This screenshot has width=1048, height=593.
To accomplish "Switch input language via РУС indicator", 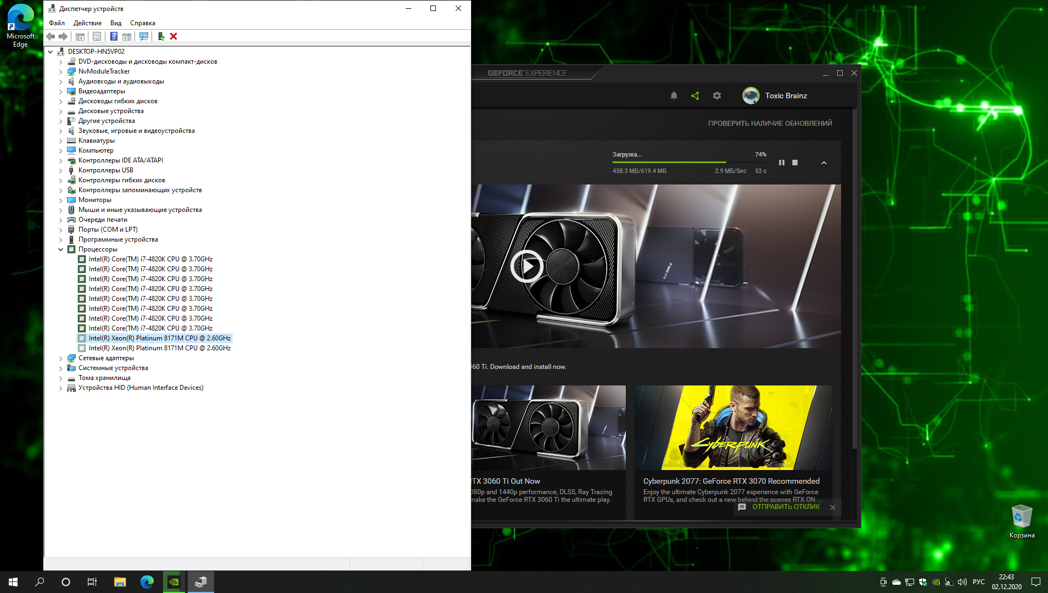I will click(x=979, y=582).
